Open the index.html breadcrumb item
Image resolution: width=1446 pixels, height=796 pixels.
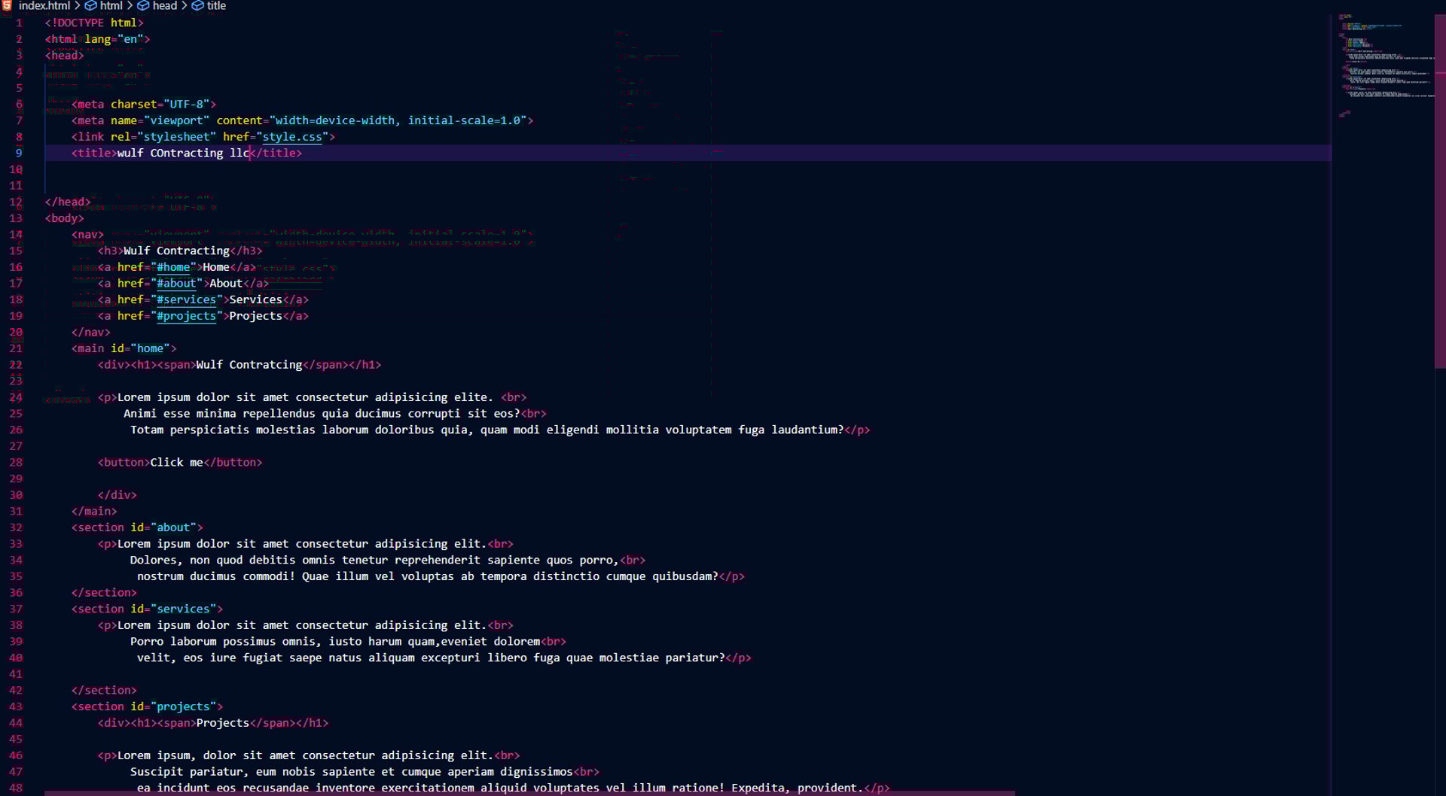click(44, 5)
